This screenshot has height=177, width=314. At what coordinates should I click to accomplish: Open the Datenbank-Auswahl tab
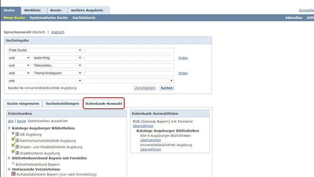click(104, 104)
